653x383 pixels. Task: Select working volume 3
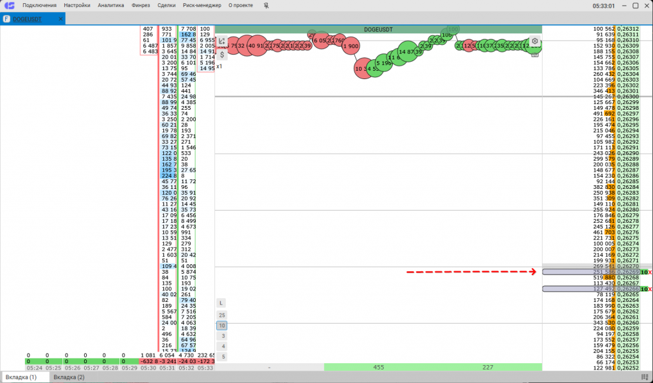(221, 336)
